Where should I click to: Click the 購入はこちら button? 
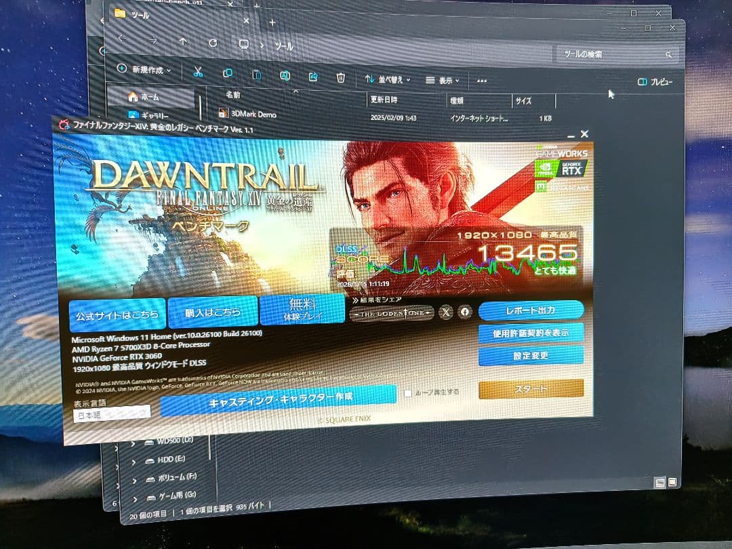tap(213, 312)
